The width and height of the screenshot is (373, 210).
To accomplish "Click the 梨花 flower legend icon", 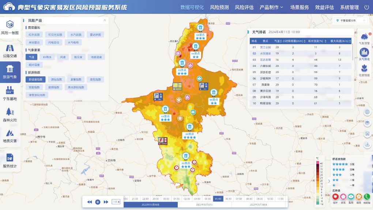I will click(351, 197).
